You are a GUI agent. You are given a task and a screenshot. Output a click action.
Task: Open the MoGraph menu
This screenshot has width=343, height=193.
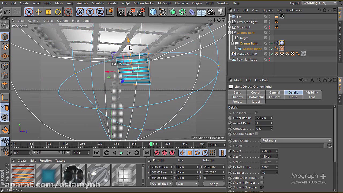165,3
